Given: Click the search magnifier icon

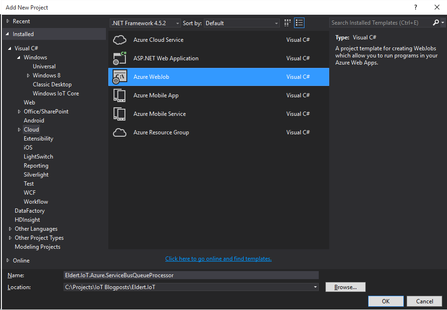Looking at the screenshot, I should (x=436, y=23).
